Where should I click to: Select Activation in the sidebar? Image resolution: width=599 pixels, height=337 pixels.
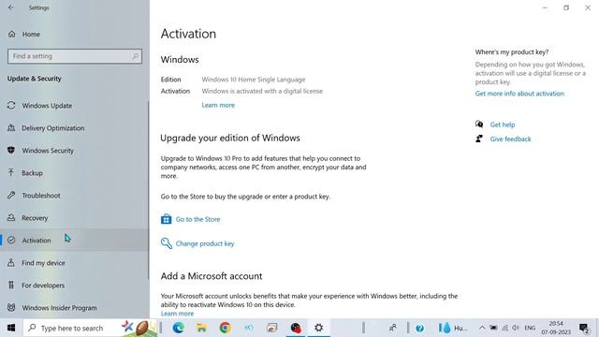pos(75,241)
